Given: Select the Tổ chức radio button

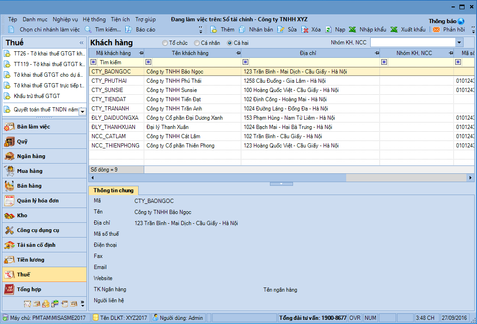Looking at the screenshot, I should [165, 43].
